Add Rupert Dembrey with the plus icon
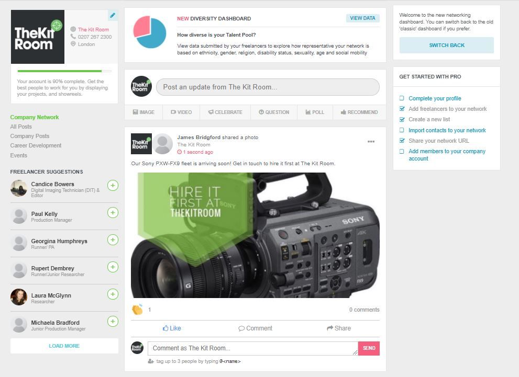This screenshot has width=519, height=377. tap(113, 267)
